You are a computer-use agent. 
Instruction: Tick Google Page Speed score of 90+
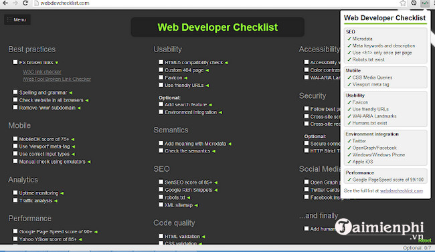click(x=15, y=231)
